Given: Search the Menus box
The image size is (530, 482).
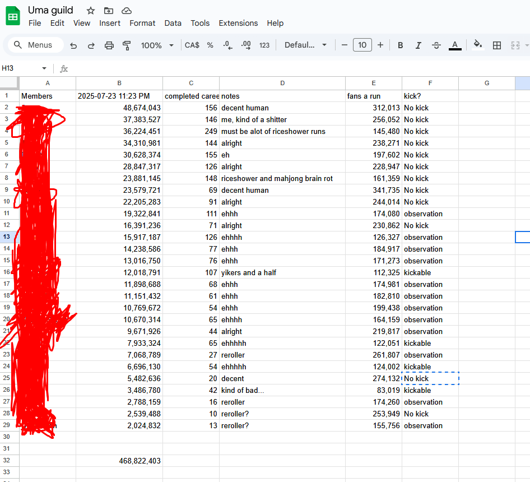Looking at the screenshot, I should point(35,45).
